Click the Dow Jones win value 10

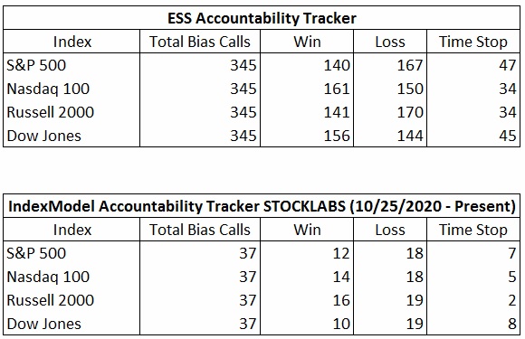pos(341,324)
